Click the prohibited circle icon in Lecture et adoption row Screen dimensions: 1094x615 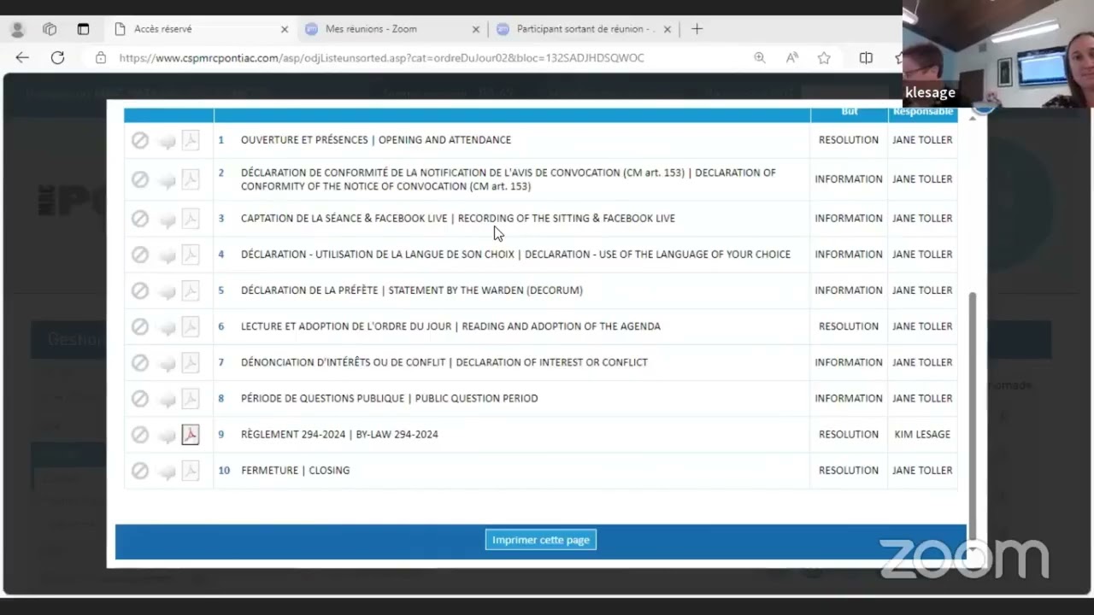(140, 326)
